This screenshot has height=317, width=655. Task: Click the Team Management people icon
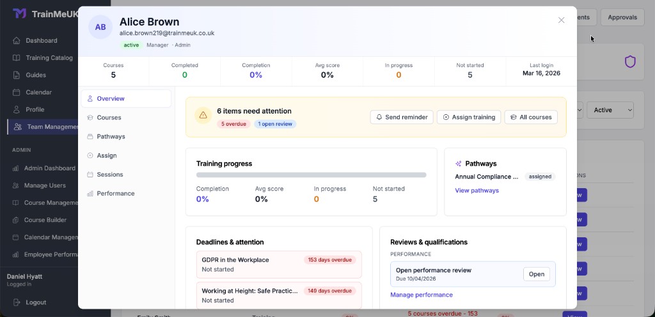tap(18, 127)
